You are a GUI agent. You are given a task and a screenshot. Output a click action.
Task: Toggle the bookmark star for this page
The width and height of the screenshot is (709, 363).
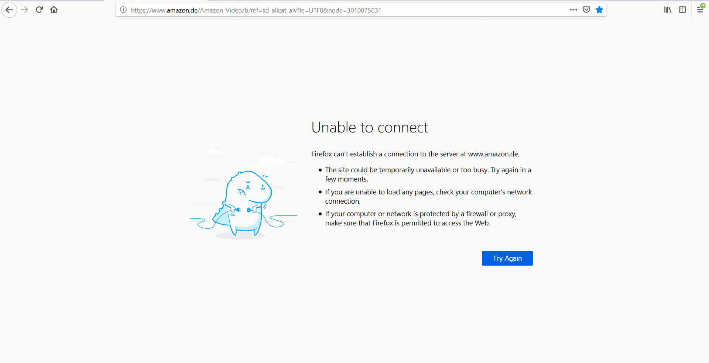coord(599,10)
